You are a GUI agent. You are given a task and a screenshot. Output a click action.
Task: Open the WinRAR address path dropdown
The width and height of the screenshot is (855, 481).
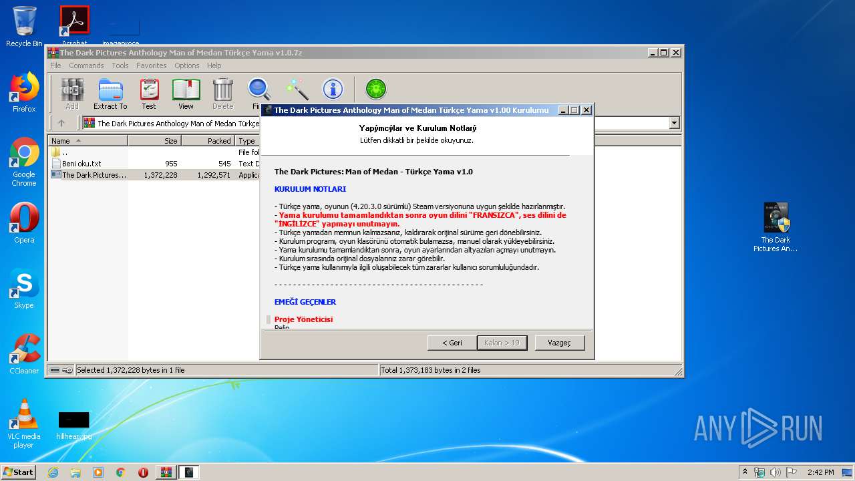pos(674,123)
